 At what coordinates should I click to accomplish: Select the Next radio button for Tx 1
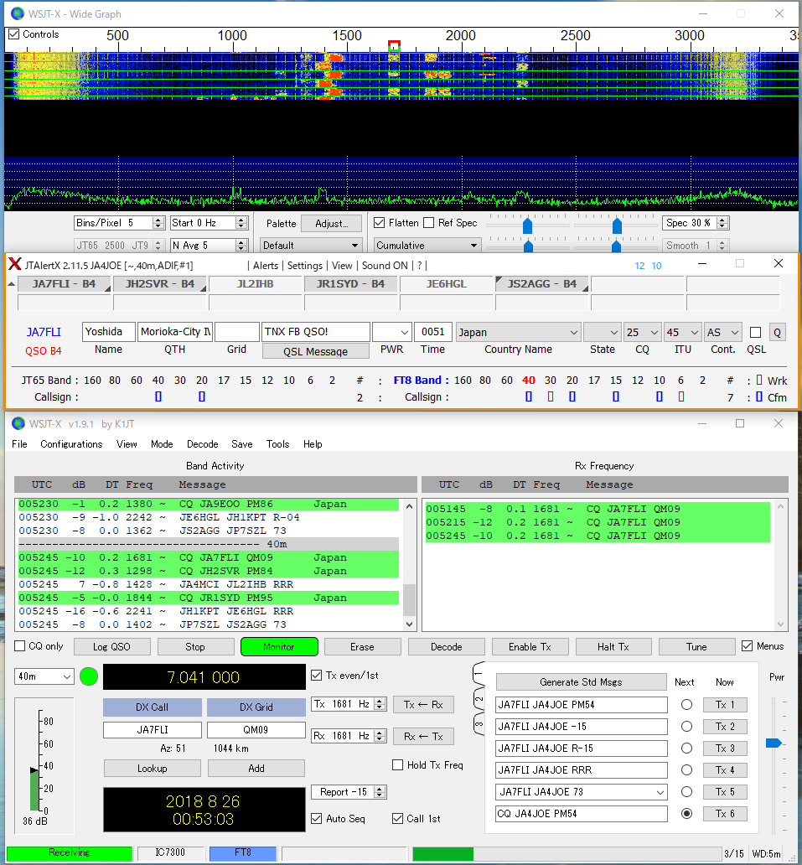[686, 705]
